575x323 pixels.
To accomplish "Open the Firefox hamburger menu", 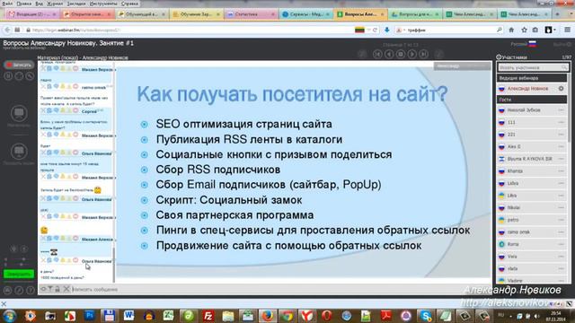I will click(x=567, y=30).
